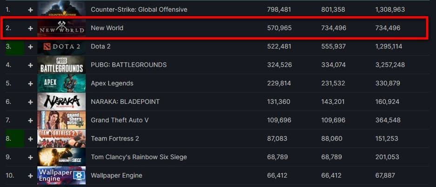
Task: Expand the plus icon beside Dota 2
Action: click(x=31, y=46)
